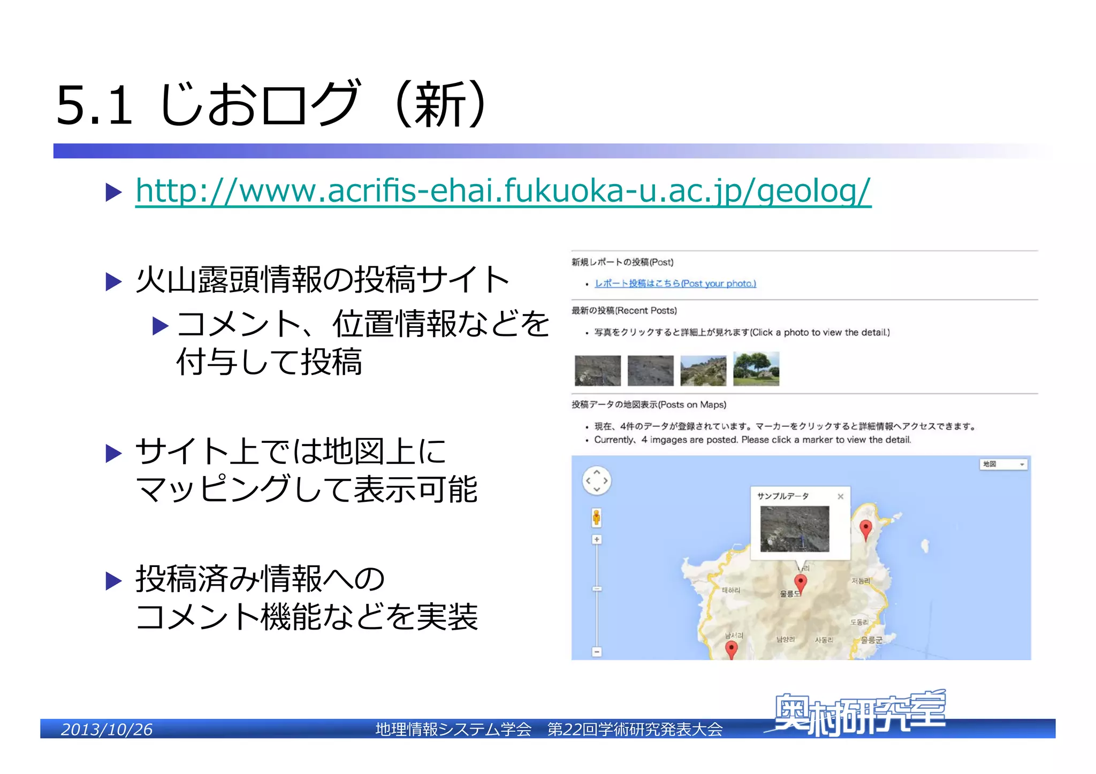Click the bullet 火山露頭情報の投稿サイト
Viewport: 1096px width, 774px height.
pos(323,280)
